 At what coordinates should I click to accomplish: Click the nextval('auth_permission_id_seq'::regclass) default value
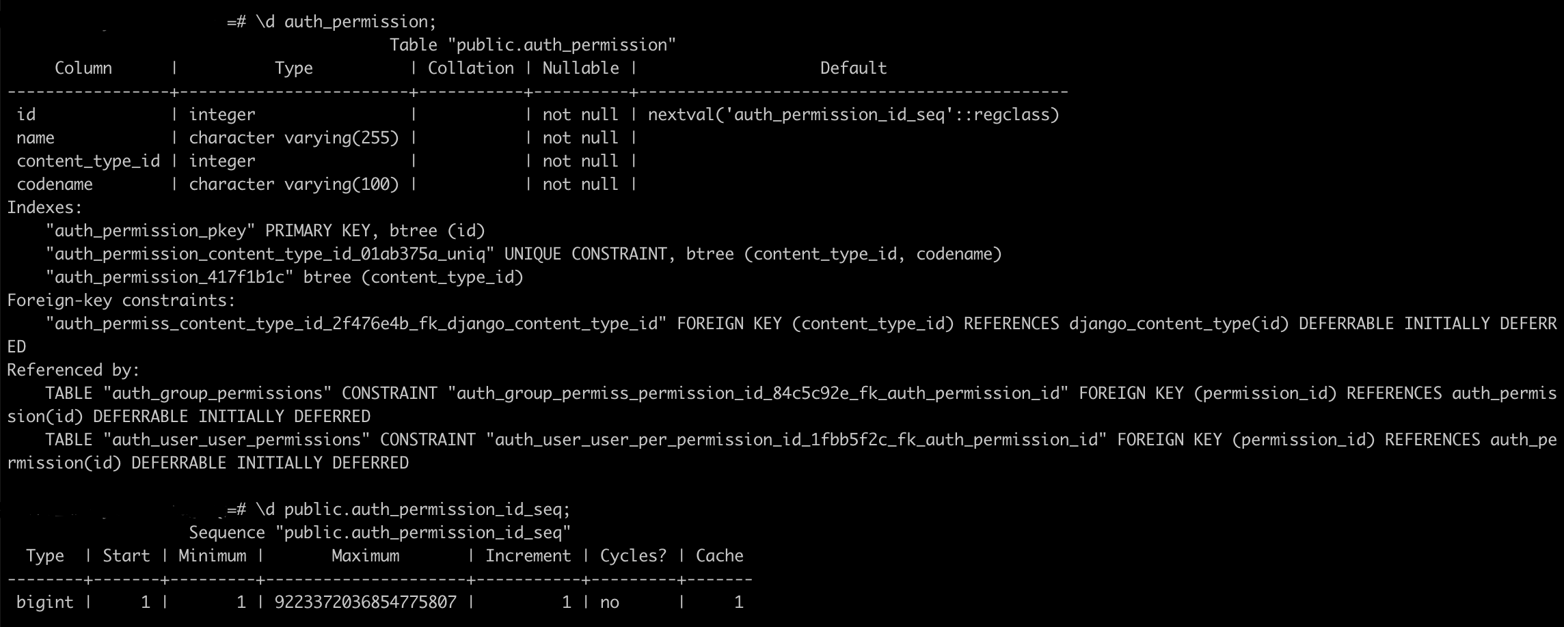tap(853, 115)
